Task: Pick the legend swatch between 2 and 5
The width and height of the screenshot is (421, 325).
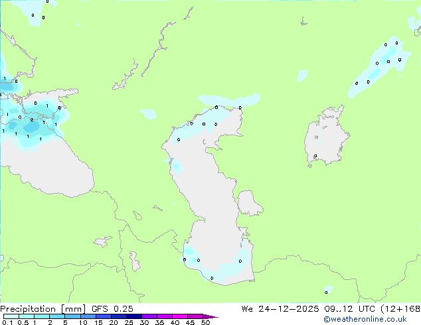Action: [57, 316]
